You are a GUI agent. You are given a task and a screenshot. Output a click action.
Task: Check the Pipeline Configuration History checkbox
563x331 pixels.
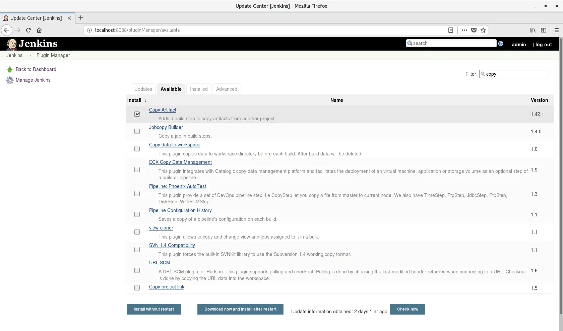137,214
